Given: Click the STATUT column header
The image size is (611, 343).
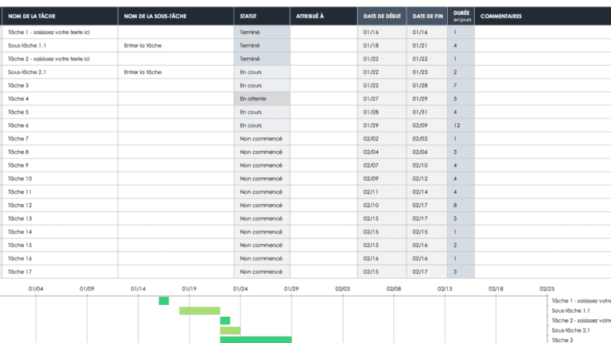Looking at the screenshot, I should tap(262, 16).
